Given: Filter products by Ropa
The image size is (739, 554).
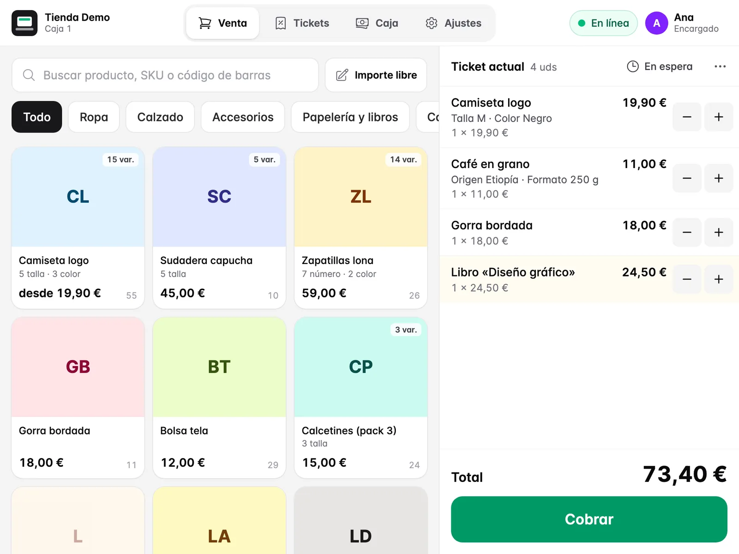Looking at the screenshot, I should pyautogui.click(x=94, y=117).
